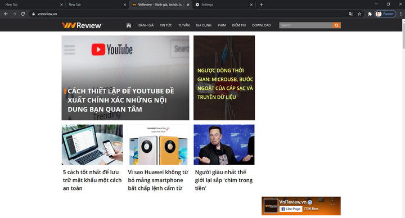405x218 pixels.
Task: Click the browser forward arrow
Action: [x=15, y=14]
